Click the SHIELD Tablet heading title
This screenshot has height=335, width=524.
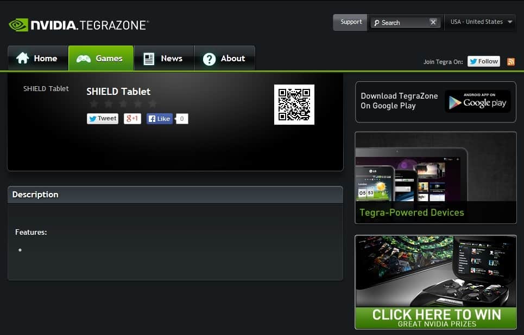point(118,92)
